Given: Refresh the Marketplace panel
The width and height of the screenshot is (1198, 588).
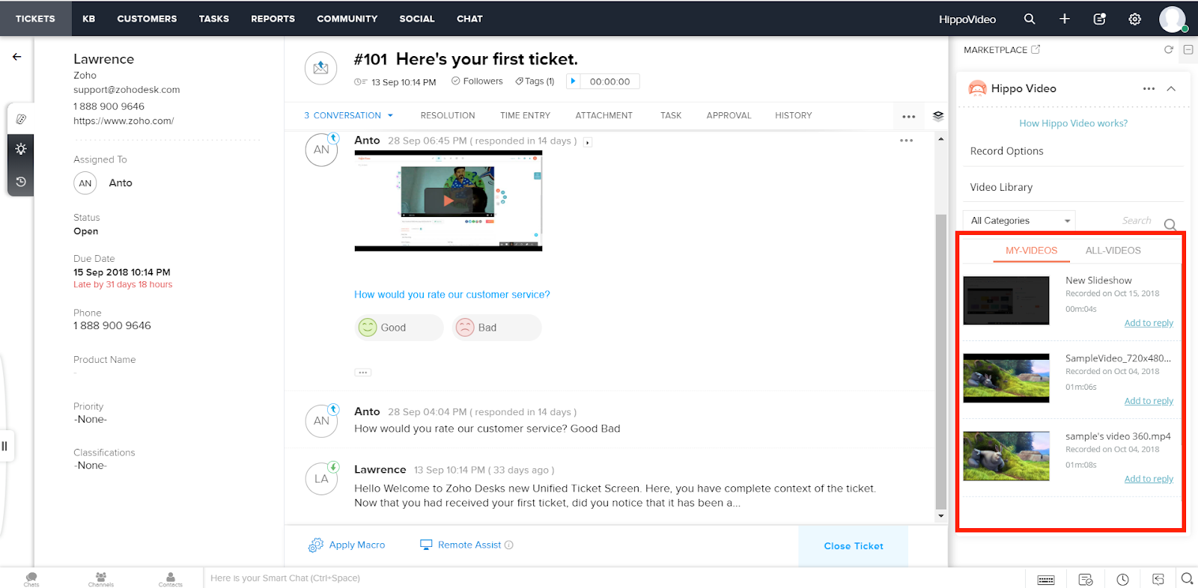Looking at the screenshot, I should coord(1168,49).
